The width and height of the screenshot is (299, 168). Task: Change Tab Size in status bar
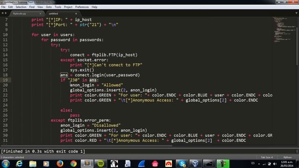(267, 157)
